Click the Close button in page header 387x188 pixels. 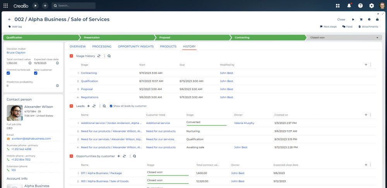pyautogui.click(x=341, y=19)
